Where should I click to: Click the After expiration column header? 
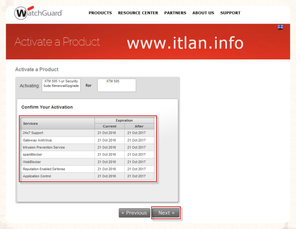139,126
